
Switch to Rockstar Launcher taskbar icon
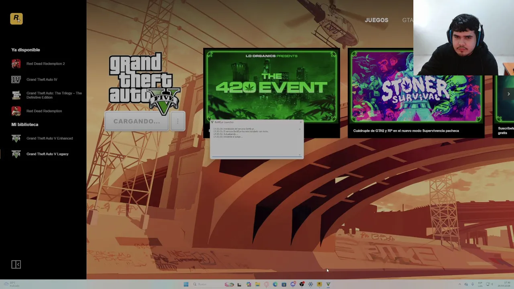tap(319, 284)
